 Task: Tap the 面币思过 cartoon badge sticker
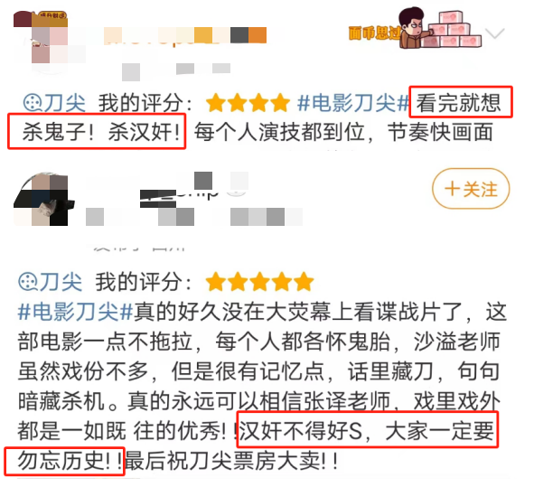coord(415,29)
